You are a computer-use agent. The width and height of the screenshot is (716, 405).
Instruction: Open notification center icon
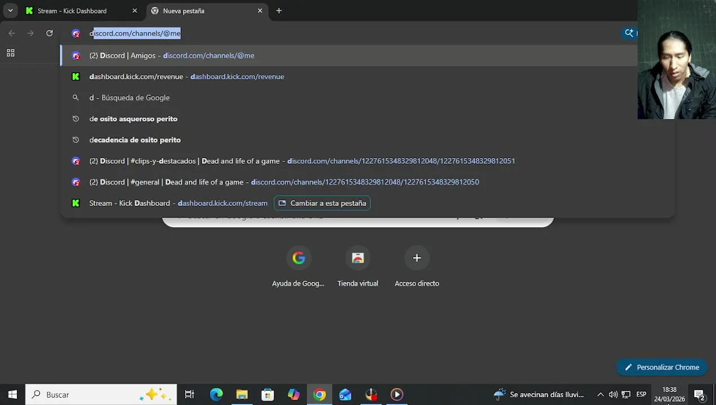click(x=700, y=395)
